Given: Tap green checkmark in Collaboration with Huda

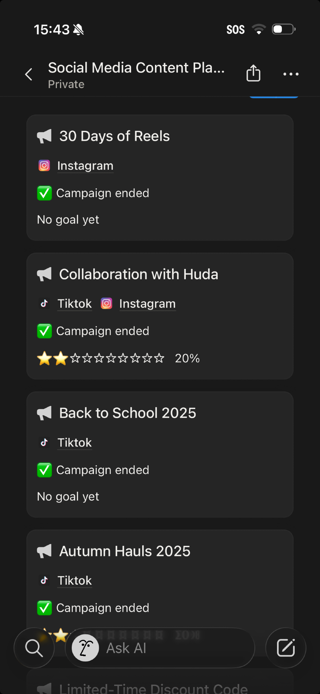Looking at the screenshot, I should [44, 331].
